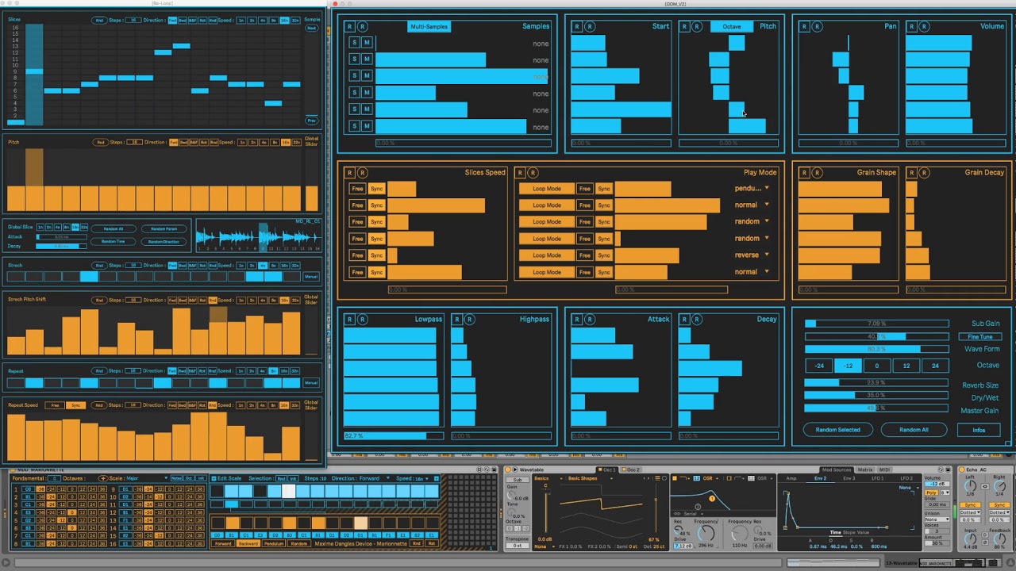The image size is (1016, 571).
Task: Click the Next sample button under Sample
Action: (312, 29)
